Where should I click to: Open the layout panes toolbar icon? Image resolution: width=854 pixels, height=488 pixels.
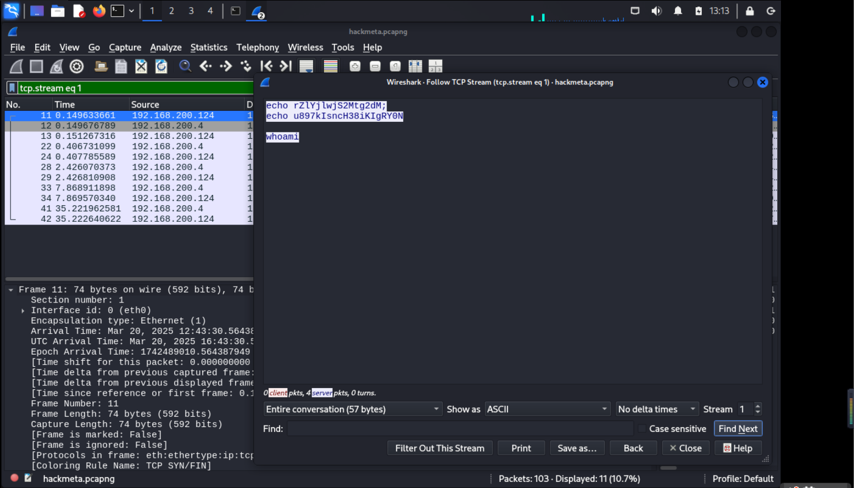click(x=436, y=66)
